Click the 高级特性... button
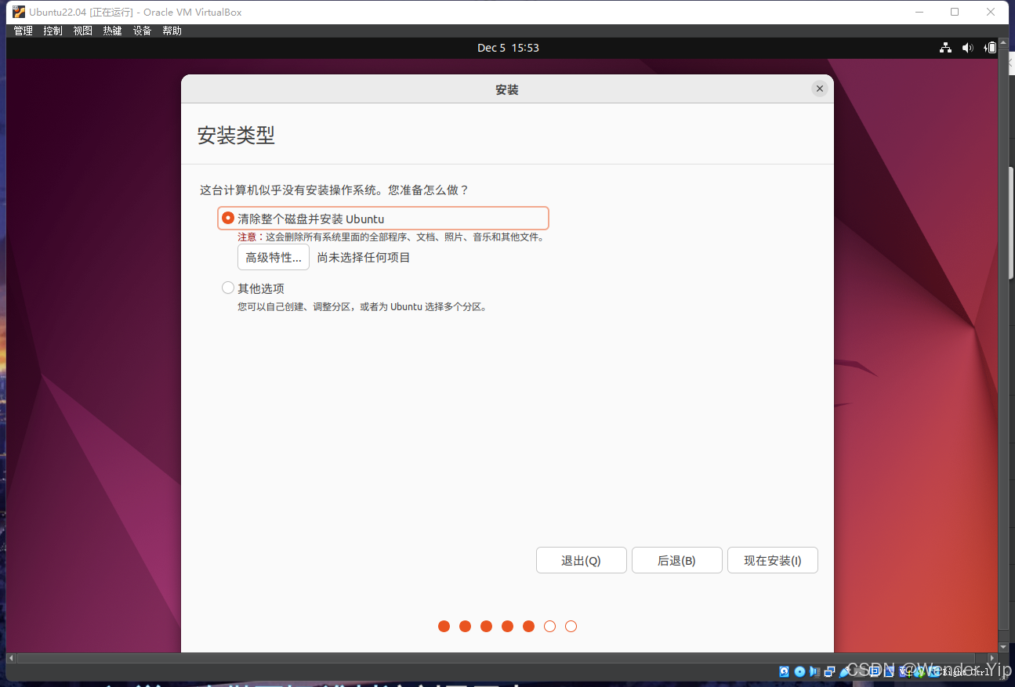 point(274,257)
